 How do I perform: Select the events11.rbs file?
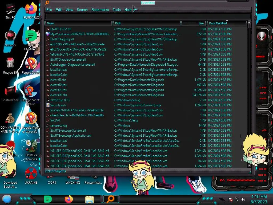[58, 80]
